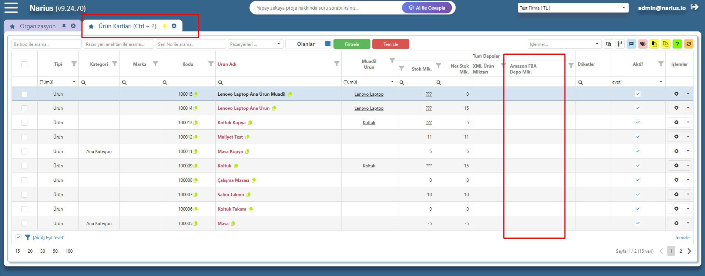Click the black-filled yellow copy icon

point(654,44)
